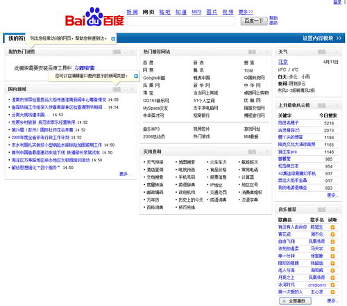Close the 天气 module
Screen dimensions: 347x306
point(337,51)
